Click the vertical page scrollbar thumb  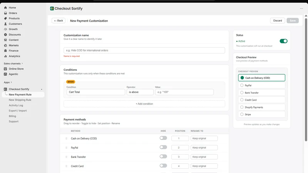pyautogui.click(x=306, y=80)
